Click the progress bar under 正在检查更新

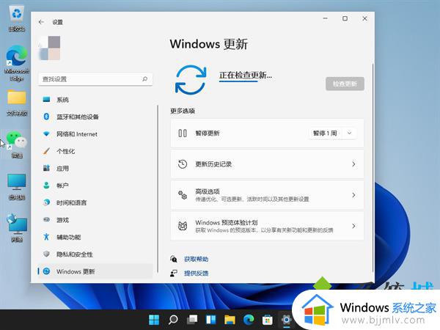click(238, 81)
